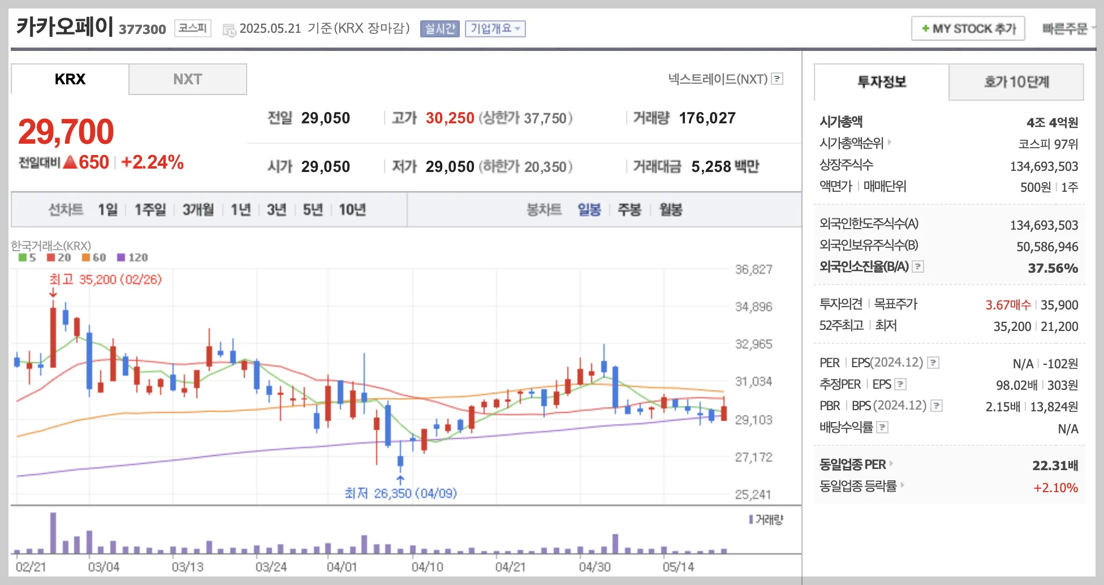Expand the 빠른주문 dropdown
Viewport: 1104px width, 585px height.
(1068, 28)
